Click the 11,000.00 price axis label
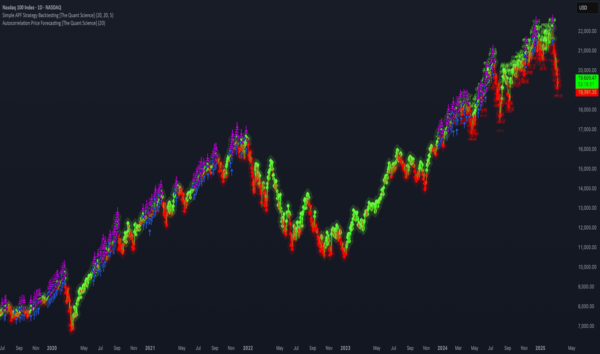This screenshot has height=354, width=600. 587,247
